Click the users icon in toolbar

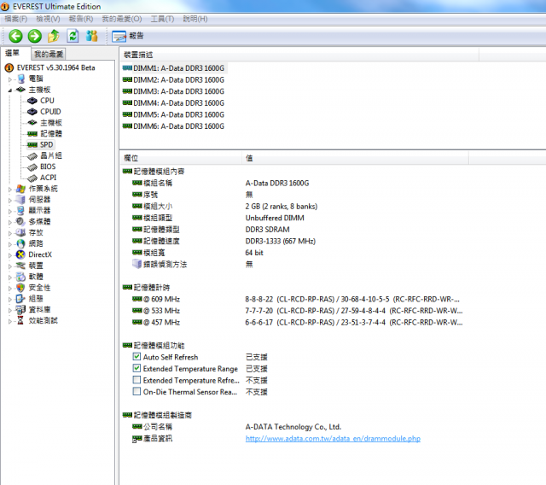92,36
